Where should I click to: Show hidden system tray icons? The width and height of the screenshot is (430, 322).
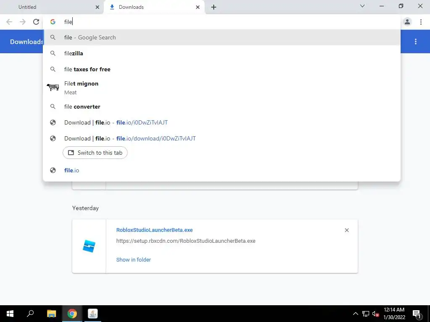tap(355, 314)
